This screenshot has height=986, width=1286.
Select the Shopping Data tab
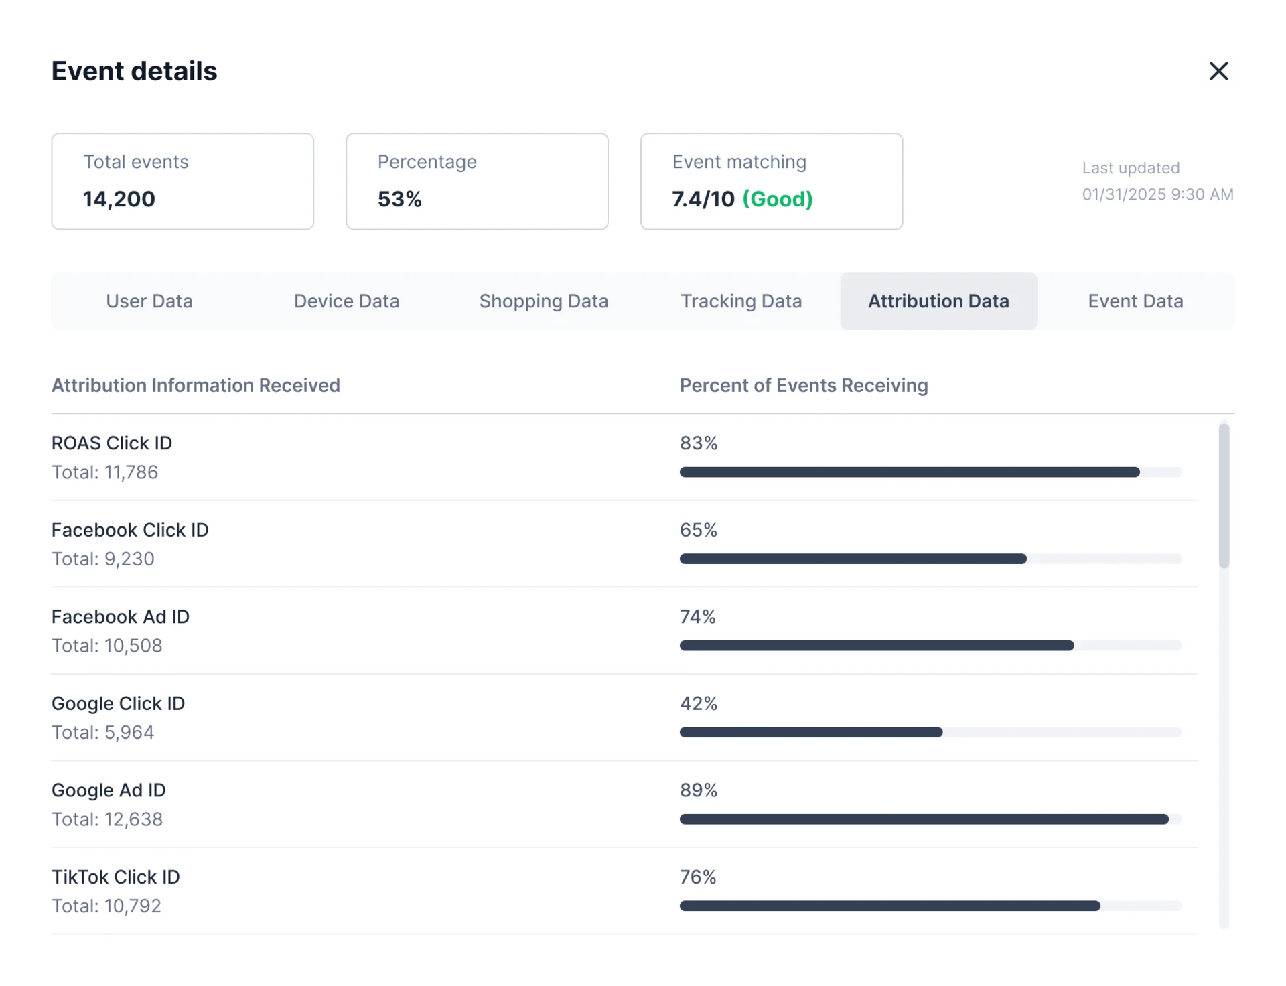click(543, 301)
